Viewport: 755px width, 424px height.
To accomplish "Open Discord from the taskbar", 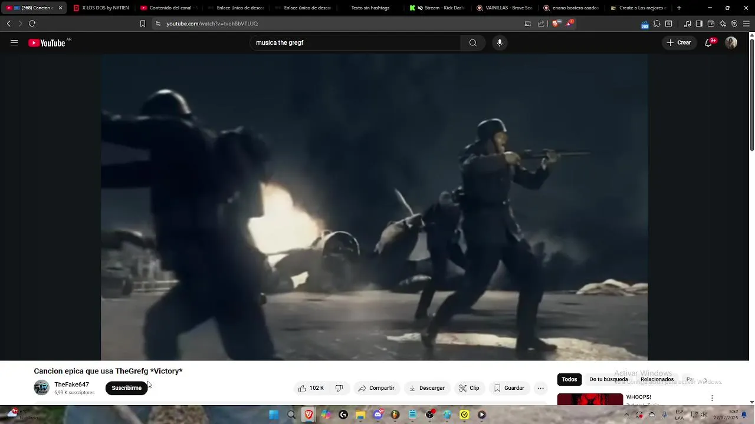I will pyautogui.click(x=378, y=415).
